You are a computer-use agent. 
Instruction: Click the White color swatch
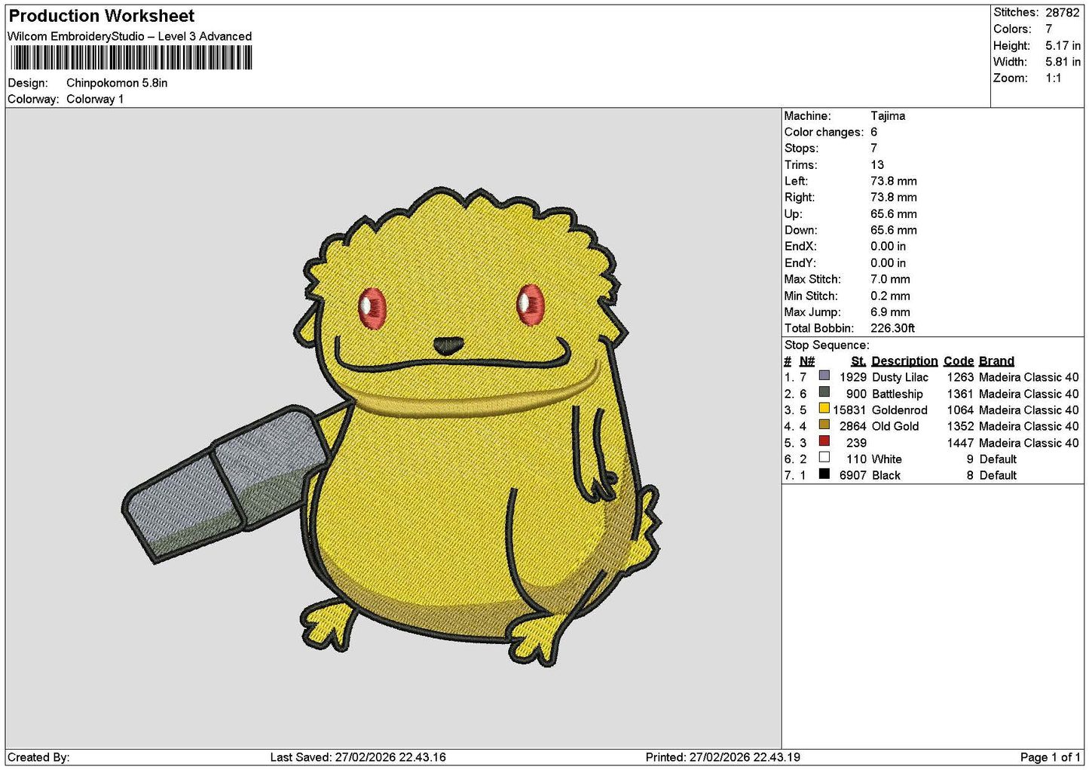pos(824,458)
